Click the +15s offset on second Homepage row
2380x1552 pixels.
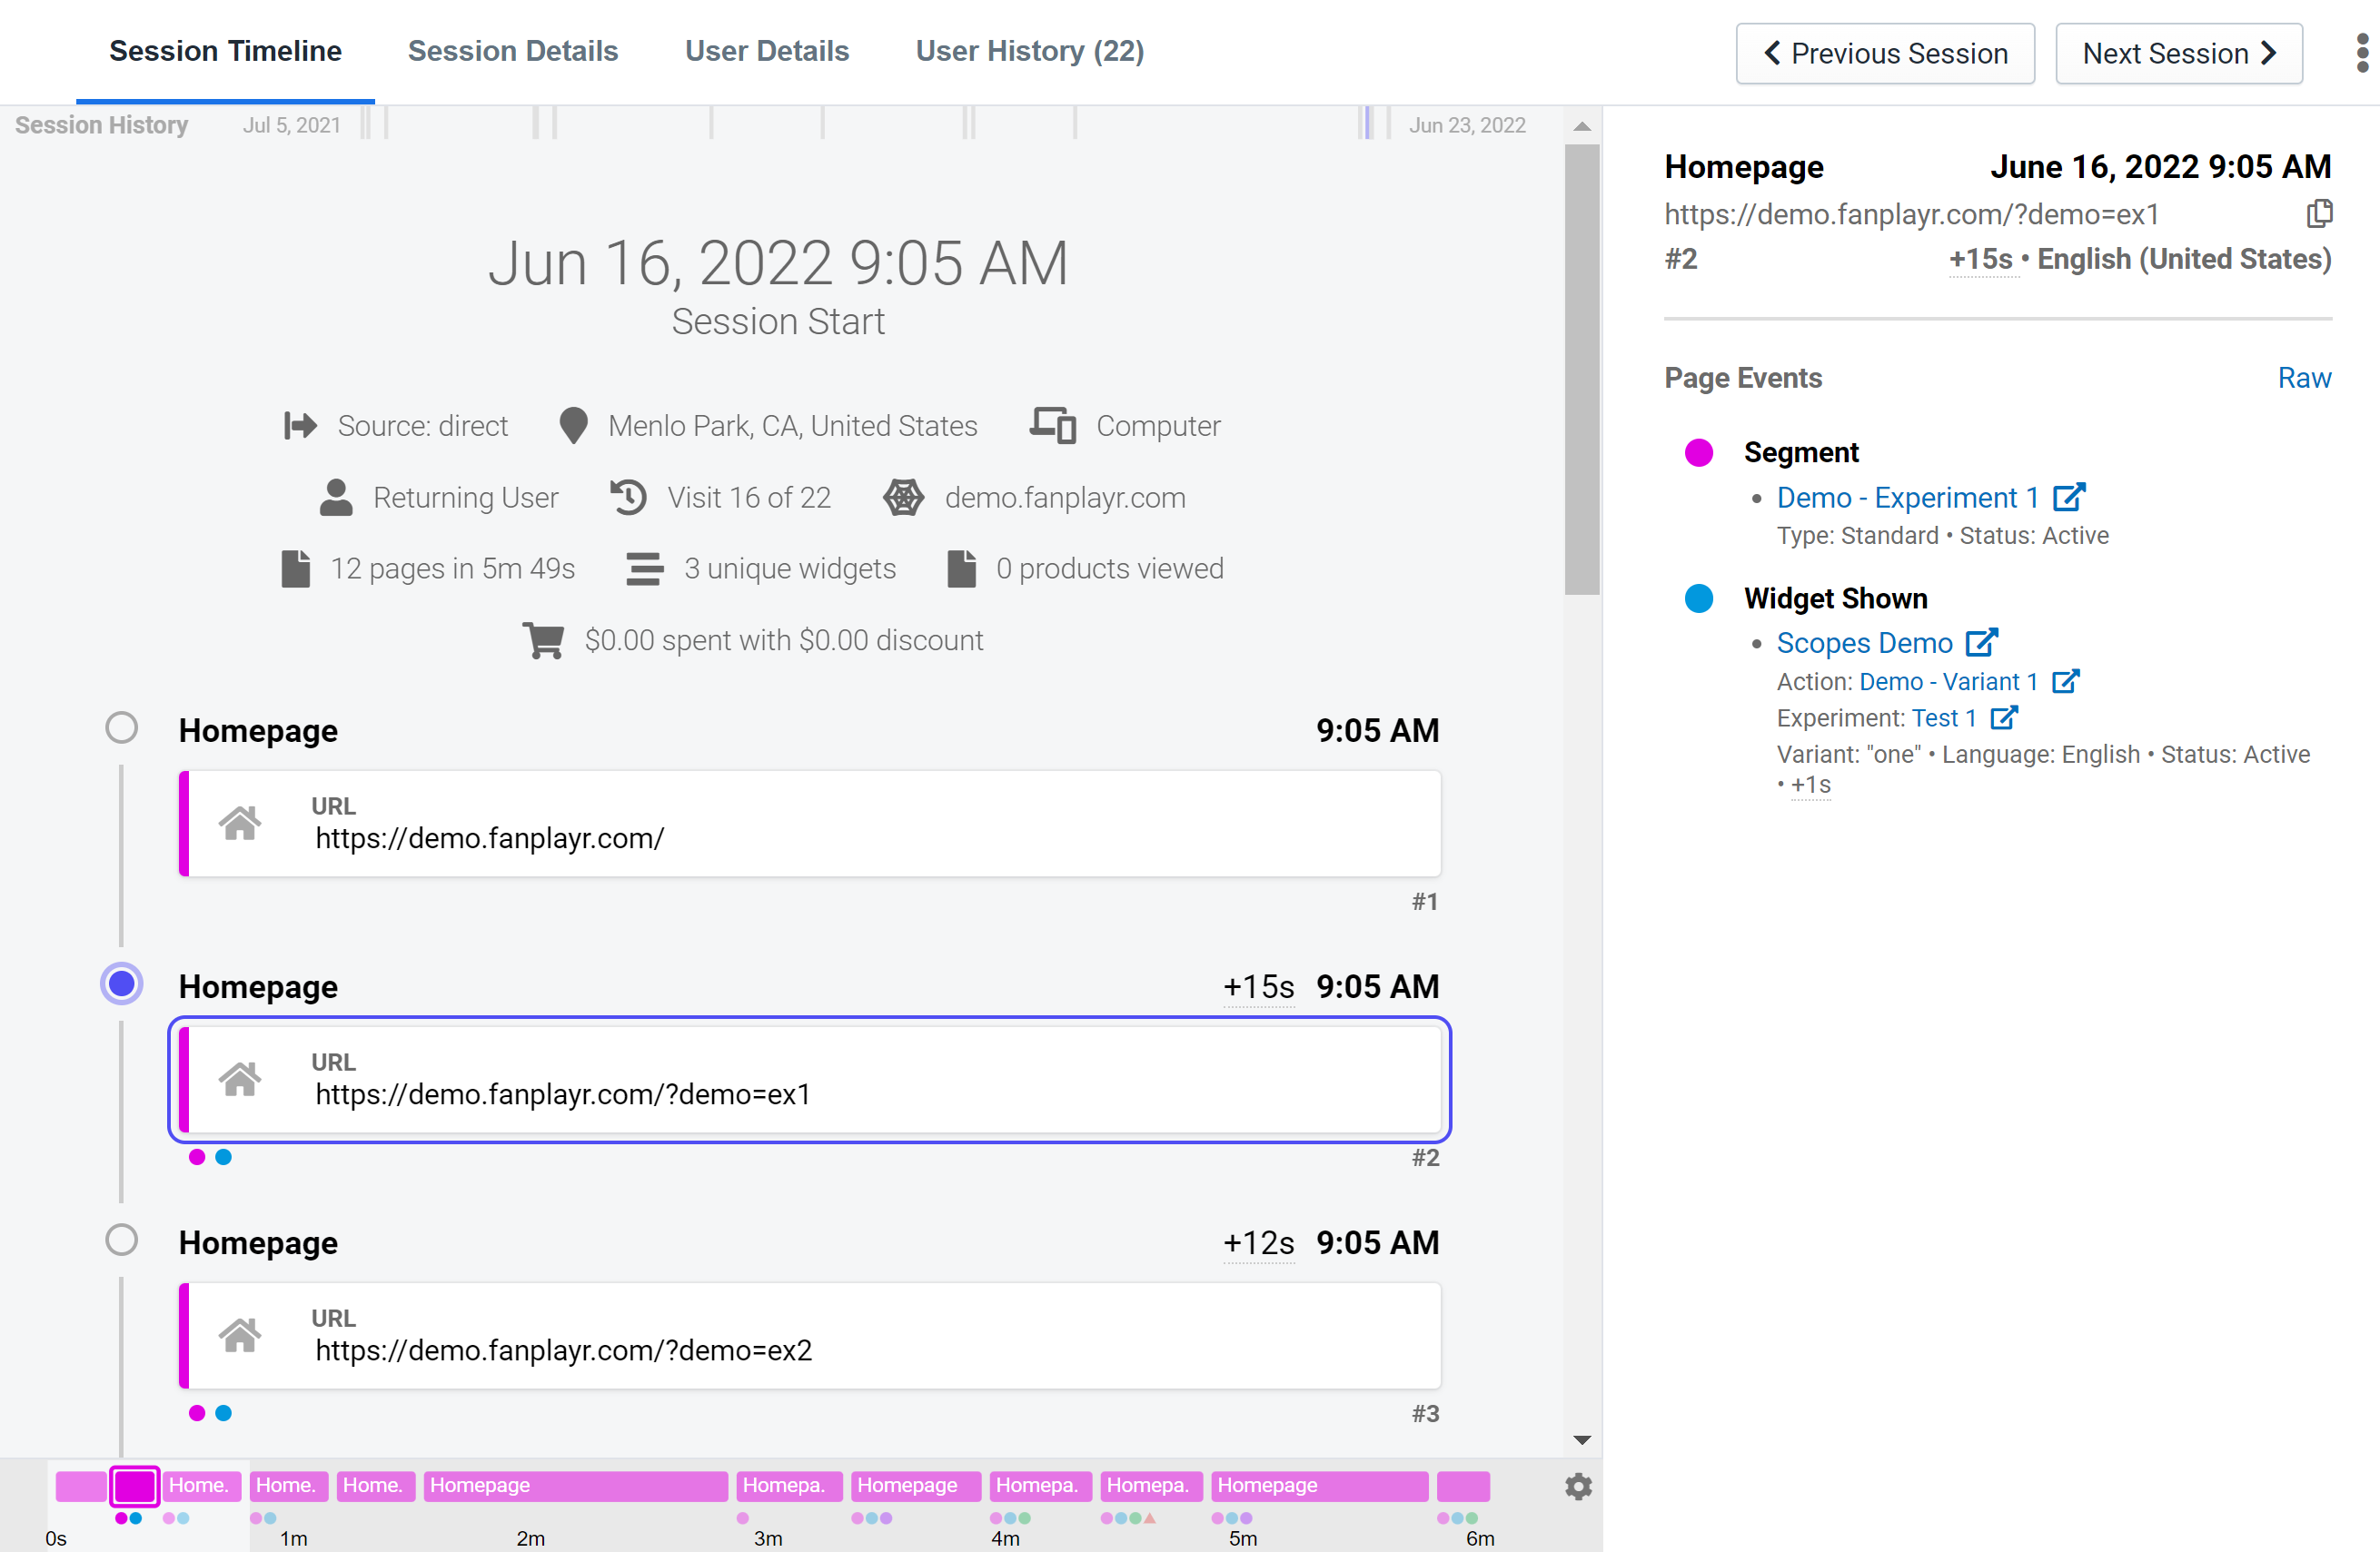[1259, 986]
